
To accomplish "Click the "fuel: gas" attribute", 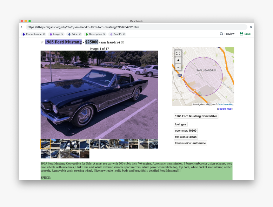I will (181, 124).
